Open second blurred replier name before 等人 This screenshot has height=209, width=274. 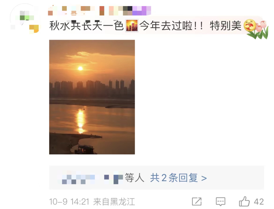(x=113, y=179)
